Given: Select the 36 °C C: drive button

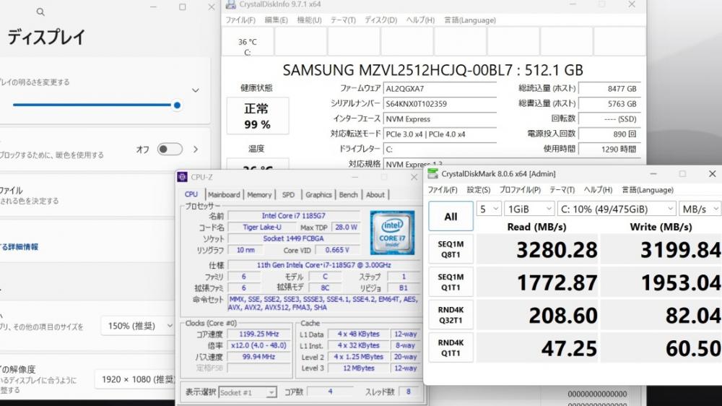Looking at the screenshot, I should point(248,43).
